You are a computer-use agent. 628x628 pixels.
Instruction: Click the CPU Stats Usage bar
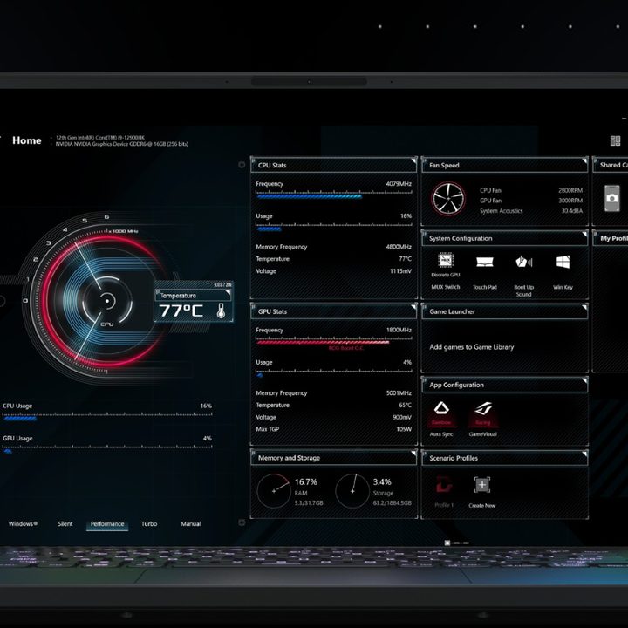(x=333, y=227)
